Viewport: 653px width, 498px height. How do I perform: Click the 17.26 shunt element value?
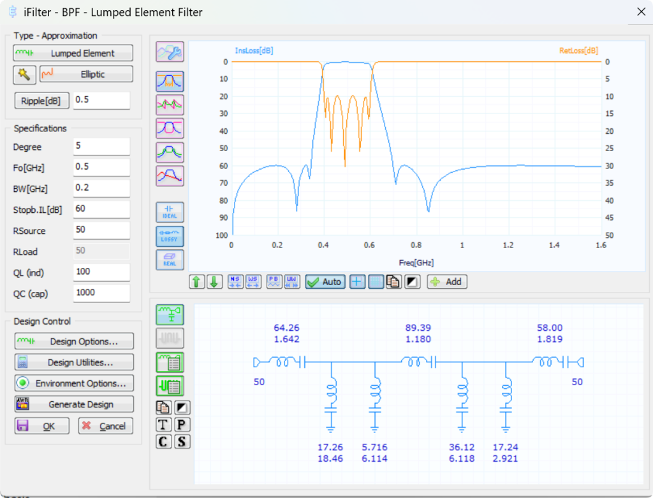coord(330,447)
